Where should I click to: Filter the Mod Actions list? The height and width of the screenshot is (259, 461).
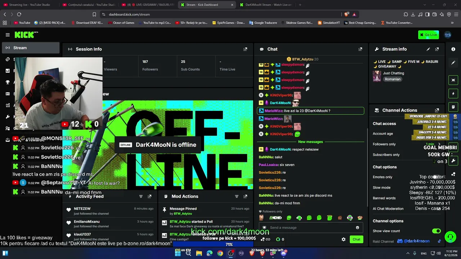[x=237, y=196]
